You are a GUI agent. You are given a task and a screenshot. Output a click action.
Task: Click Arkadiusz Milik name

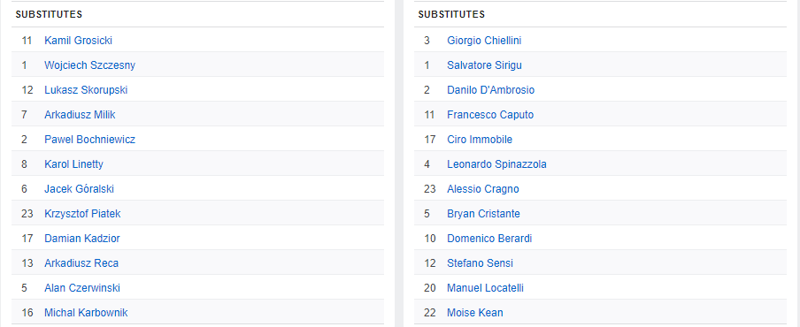[x=80, y=115]
